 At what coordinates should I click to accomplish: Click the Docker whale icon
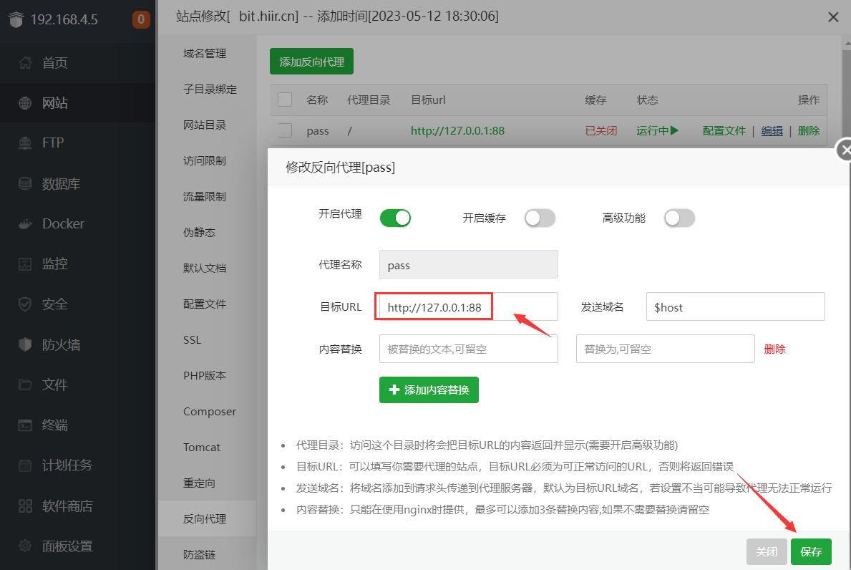click(25, 224)
